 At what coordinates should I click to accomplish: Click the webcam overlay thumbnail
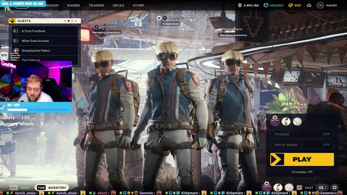[x=36, y=82]
